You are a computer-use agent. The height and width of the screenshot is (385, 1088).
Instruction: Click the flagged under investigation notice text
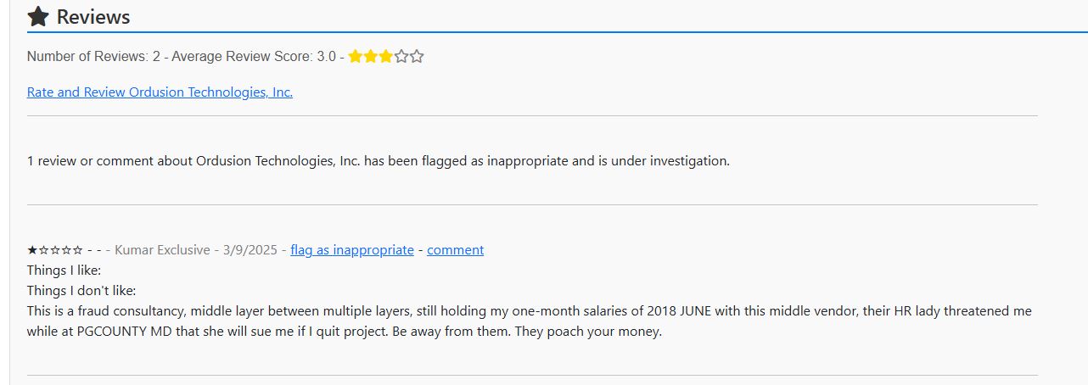tap(378, 160)
